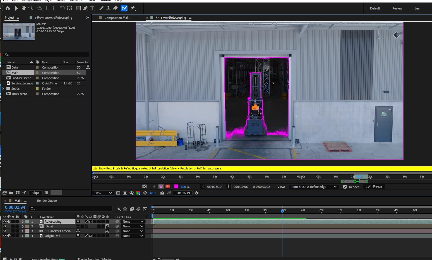The image size is (432, 260).
Task: Open the Render Queue tab
Action: (47, 201)
